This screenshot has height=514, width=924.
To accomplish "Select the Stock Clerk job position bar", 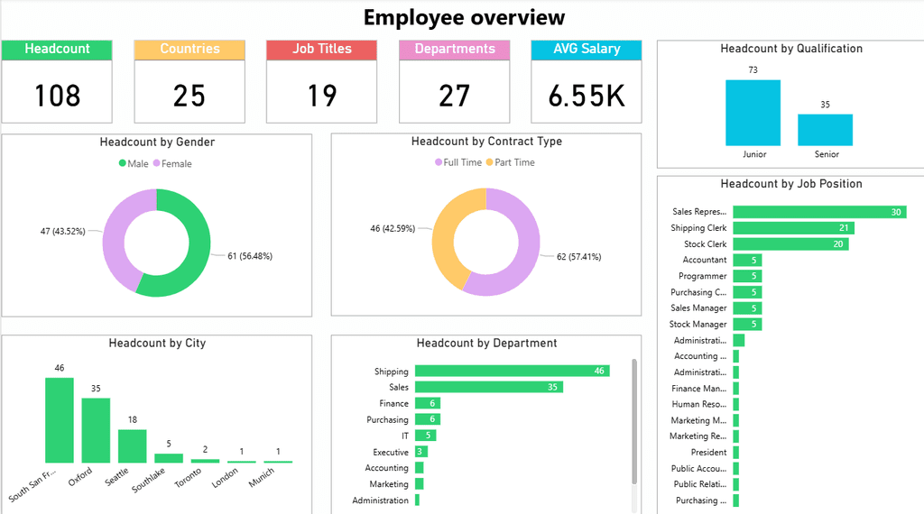I will (x=790, y=244).
